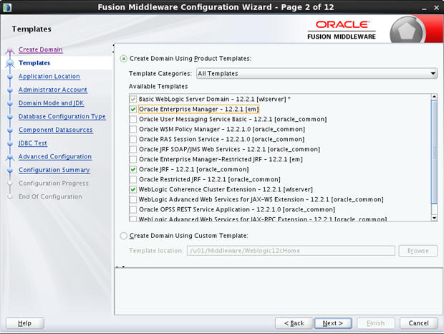
Task: Click the Advanced Configuration step node icon
Action: [x=10, y=158]
